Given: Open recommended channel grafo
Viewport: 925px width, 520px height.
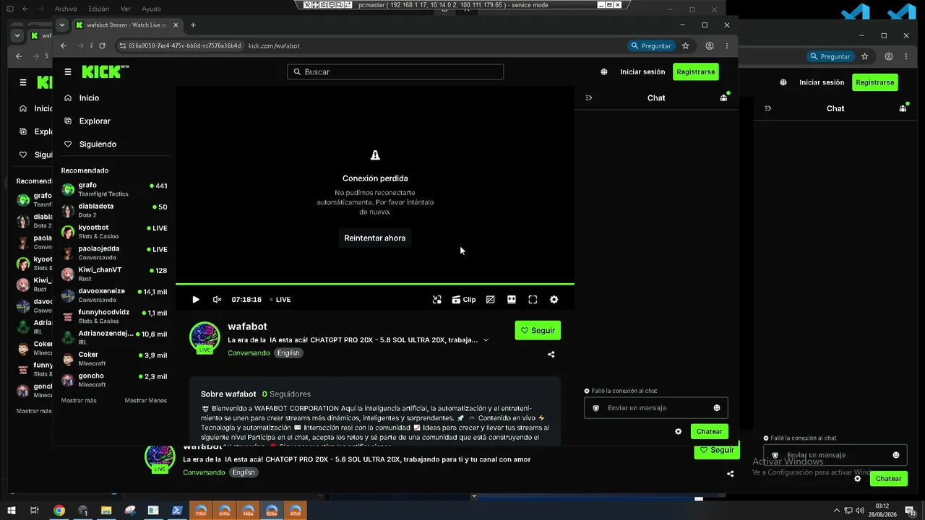Looking at the screenshot, I should point(115,189).
